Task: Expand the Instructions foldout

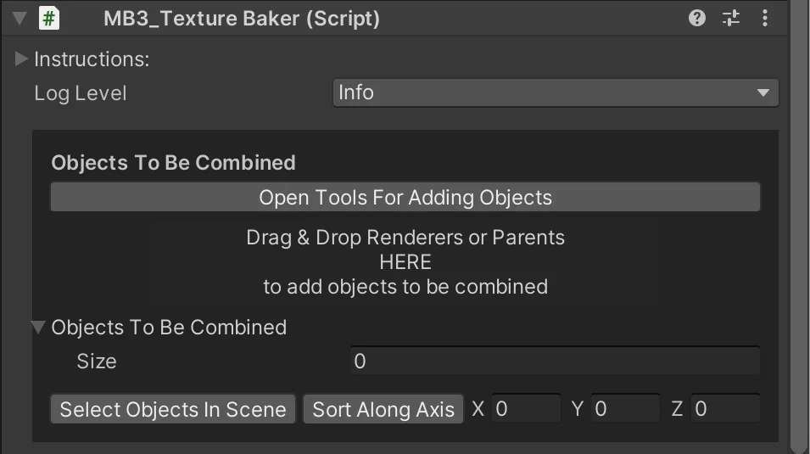Action: coord(22,59)
